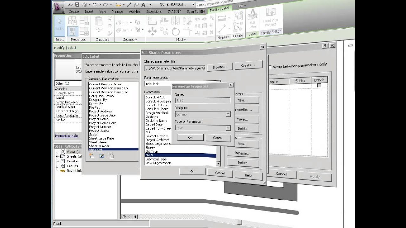Expand the Sheets node in the project browser
Screen dimensions: 406x228
coord(57,156)
